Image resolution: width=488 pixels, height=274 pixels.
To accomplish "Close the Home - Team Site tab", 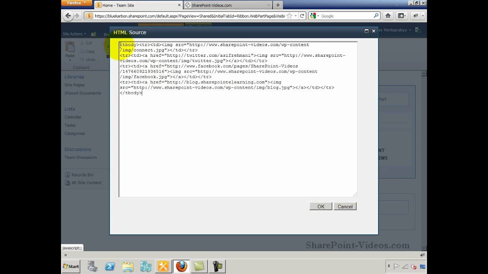I will pos(179,5).
